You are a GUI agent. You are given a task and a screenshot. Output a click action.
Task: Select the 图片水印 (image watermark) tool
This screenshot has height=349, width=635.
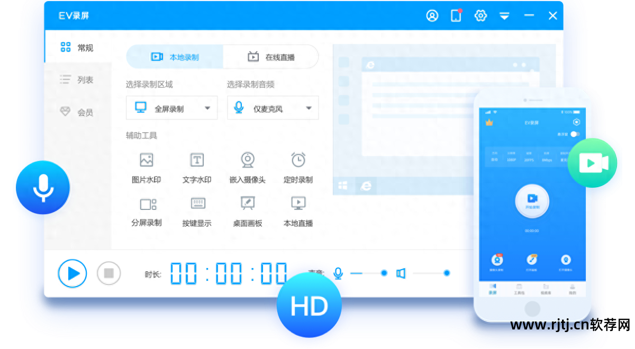[x=146, y=165]
